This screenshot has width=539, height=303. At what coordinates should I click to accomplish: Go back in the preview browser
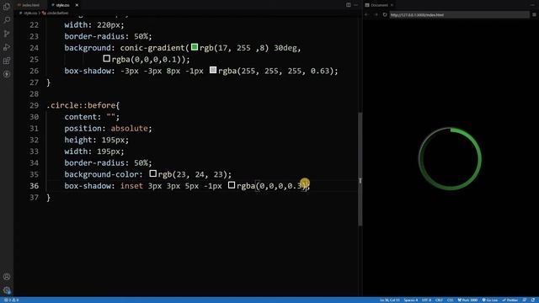point(366,15)
